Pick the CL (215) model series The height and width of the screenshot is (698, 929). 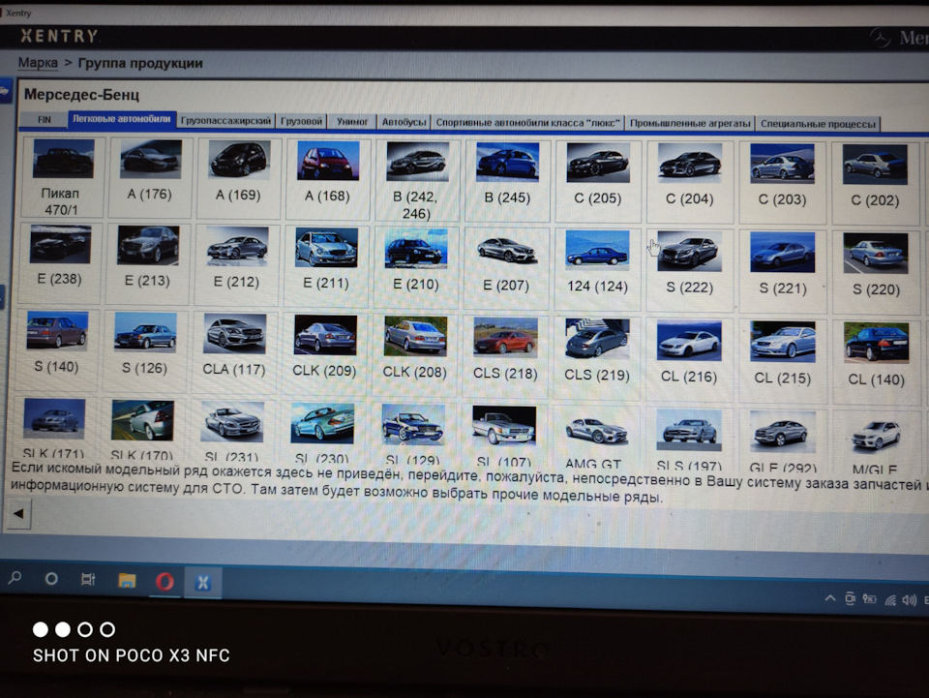pyautogui.click(x=783, y=360)
